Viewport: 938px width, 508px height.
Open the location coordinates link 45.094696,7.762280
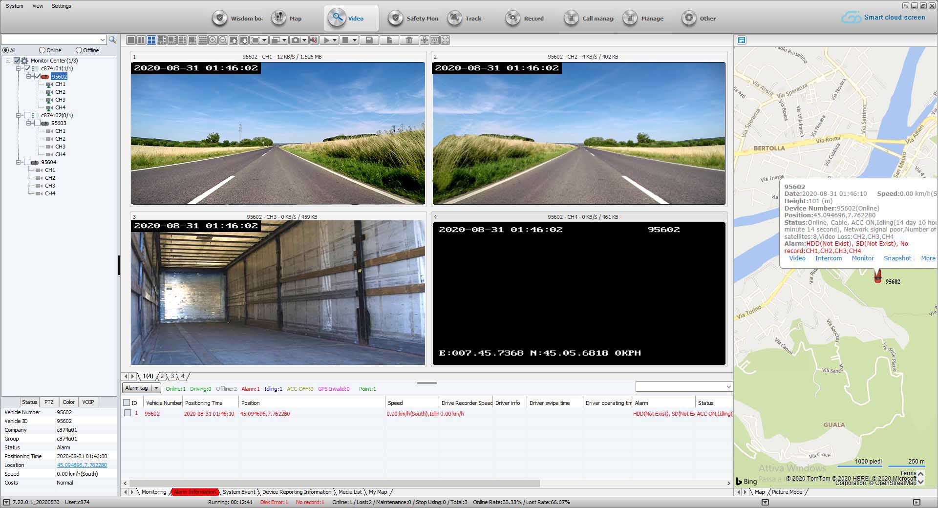82,465
